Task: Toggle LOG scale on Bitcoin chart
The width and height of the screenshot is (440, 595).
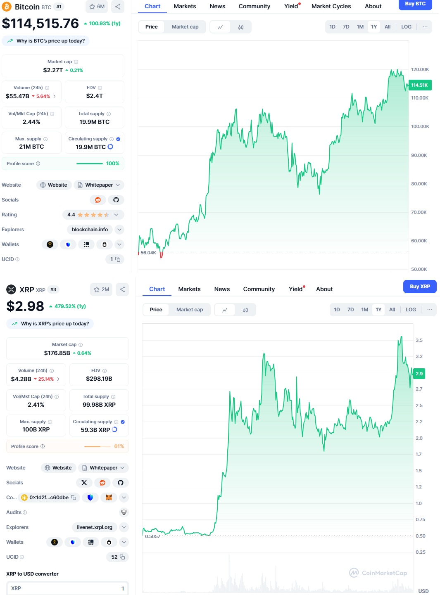Action: pyautogui.click(x=406, y=27)
